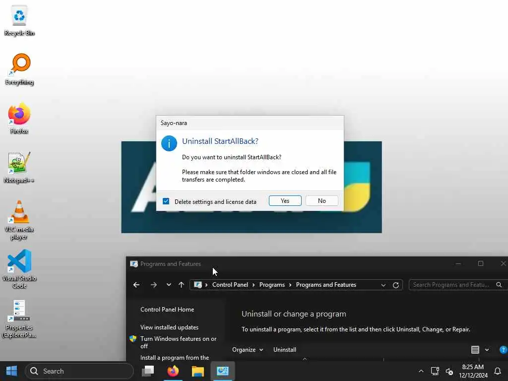Open Notepad++ desktop shortcut
This screenshot has height=381, width=508.
tap(19, 168)
